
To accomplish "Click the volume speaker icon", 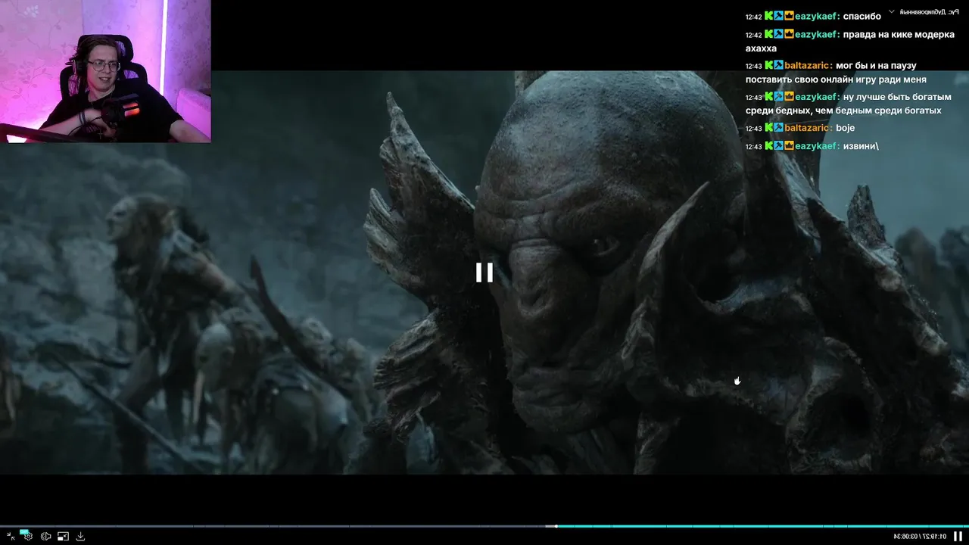I will pos(46,537).
